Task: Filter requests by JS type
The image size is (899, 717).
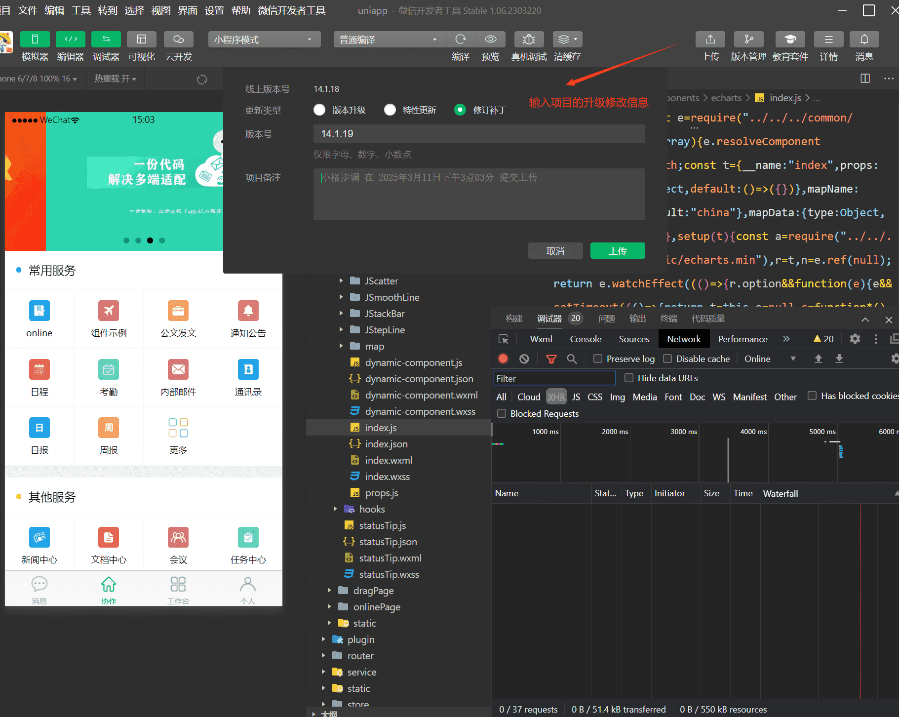Action: tap(576, 397)
